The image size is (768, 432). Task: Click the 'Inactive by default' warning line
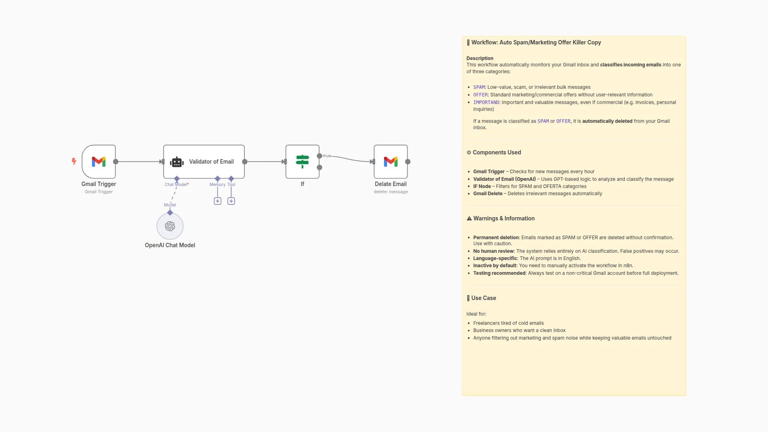[553, 266]
